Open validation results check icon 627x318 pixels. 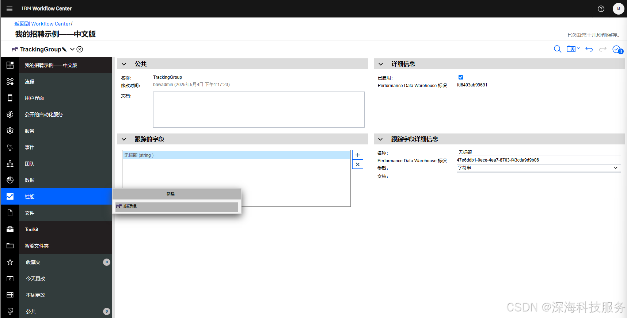coord(617,50)
